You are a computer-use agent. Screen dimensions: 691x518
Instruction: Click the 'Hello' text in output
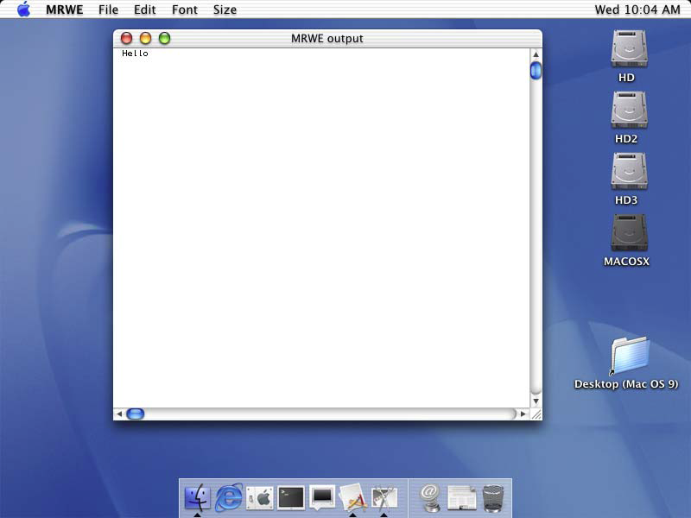[x=135, y=54]
